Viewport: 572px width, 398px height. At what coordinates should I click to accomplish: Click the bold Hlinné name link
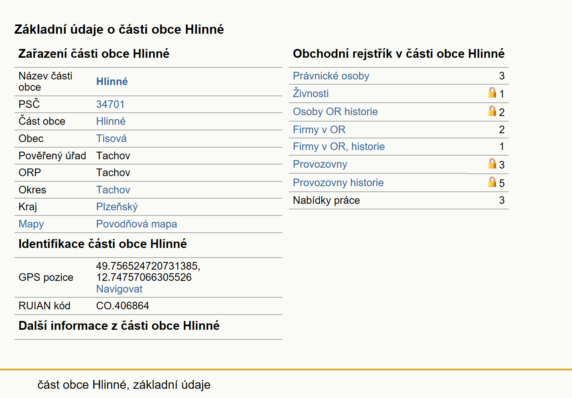112,81
